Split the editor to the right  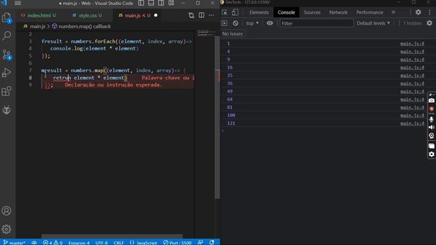[202, 15]
